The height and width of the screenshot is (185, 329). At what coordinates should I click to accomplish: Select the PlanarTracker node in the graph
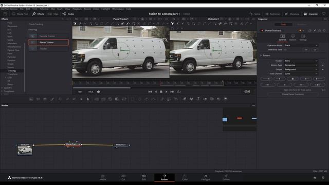coord(73,144)
